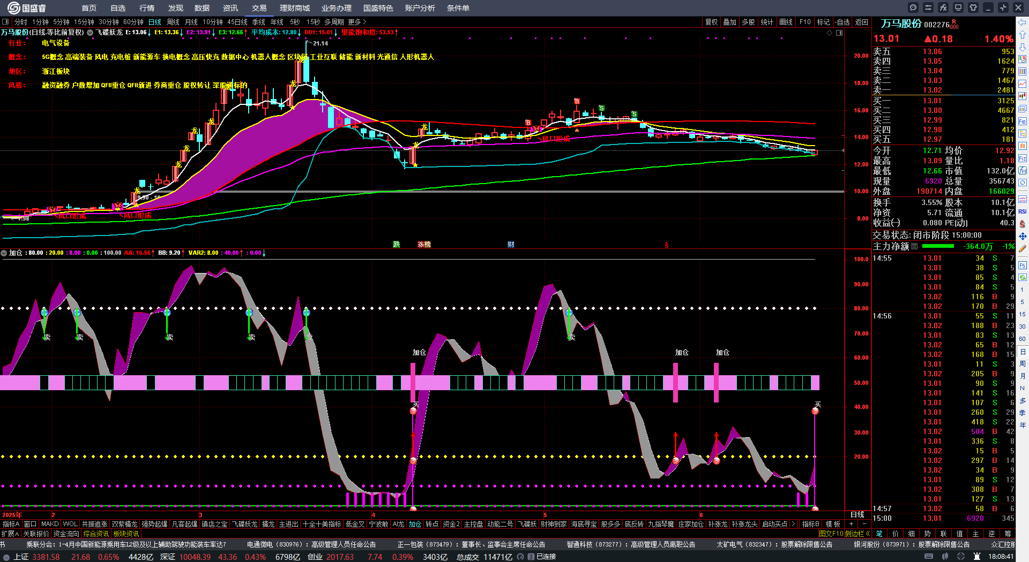Click the up arrow in right sidebar
This screenshot has height=562, width=1029.
pyautogui.click(x=1023, y=35)
